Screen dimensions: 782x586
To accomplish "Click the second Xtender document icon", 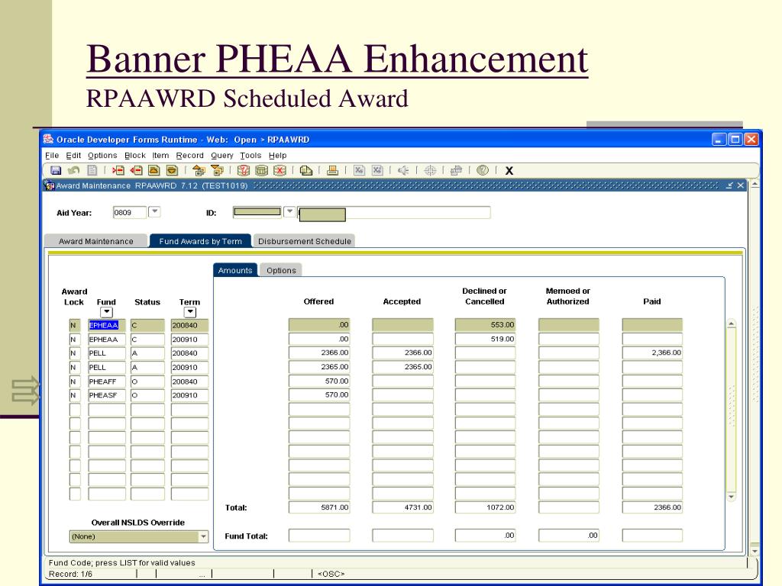I will (x=377, y=170).
